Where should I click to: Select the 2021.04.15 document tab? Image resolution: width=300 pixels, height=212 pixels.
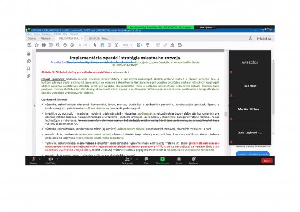point(99,39)
